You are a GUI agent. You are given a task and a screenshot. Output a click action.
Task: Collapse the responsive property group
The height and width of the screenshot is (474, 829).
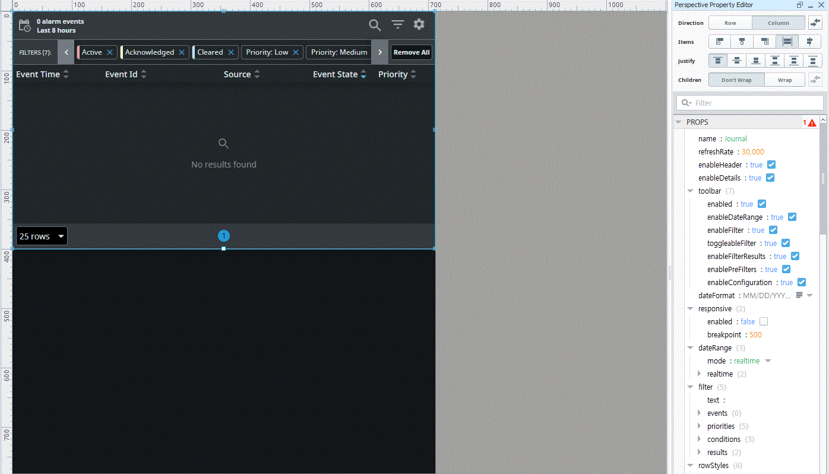tap(690, 309)
